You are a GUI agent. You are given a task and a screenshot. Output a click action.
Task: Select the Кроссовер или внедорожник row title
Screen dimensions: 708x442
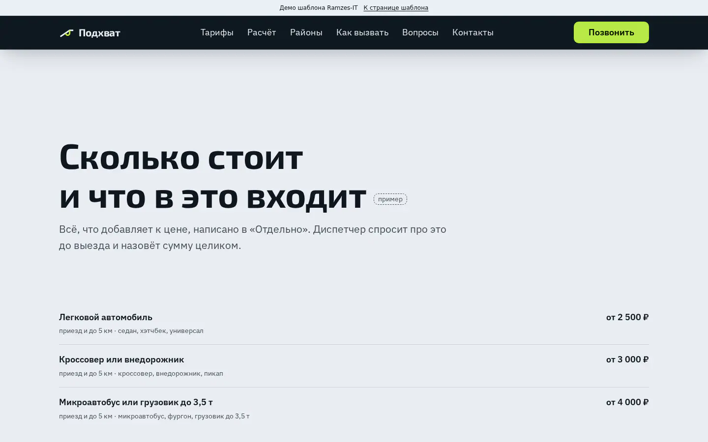(121, 359)
